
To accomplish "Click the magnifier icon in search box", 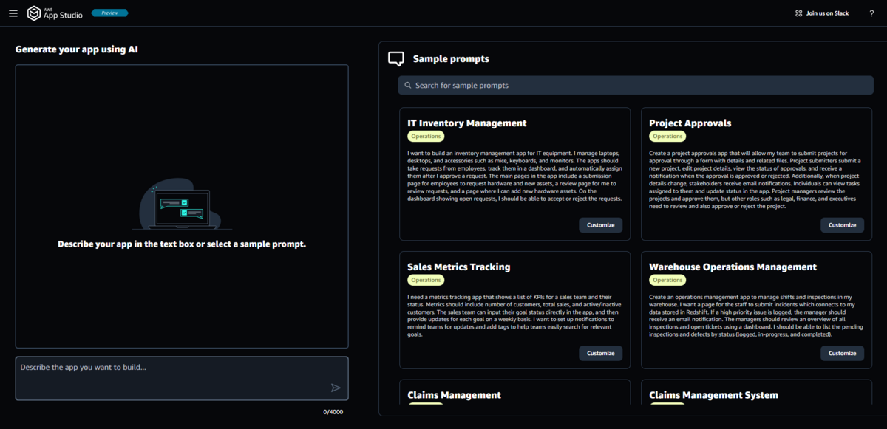I will 407,86.
